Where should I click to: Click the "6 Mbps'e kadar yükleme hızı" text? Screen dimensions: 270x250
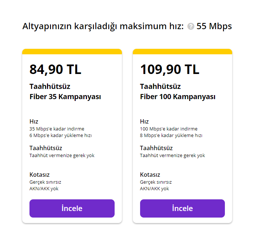[60, 136]
